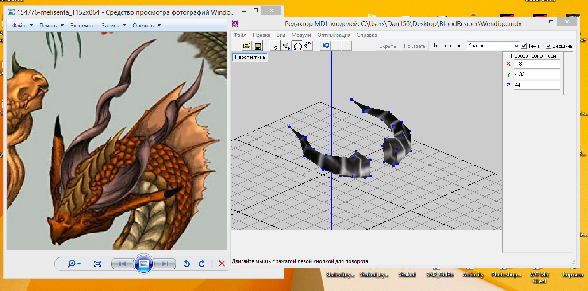588x291 pixels.
Task: Toggle the Тени checkbox
Action: click(x=524, y=46)
